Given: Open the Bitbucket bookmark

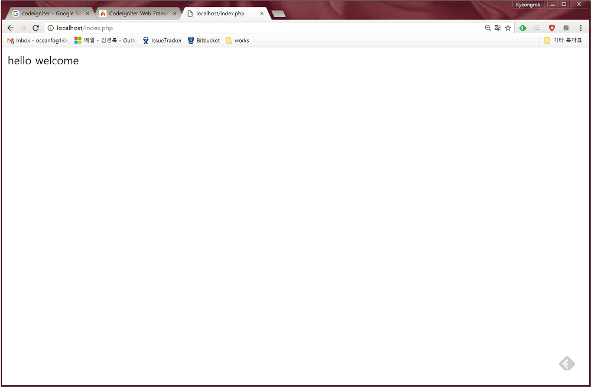Looking at the screenshot, I should [204, 40].
